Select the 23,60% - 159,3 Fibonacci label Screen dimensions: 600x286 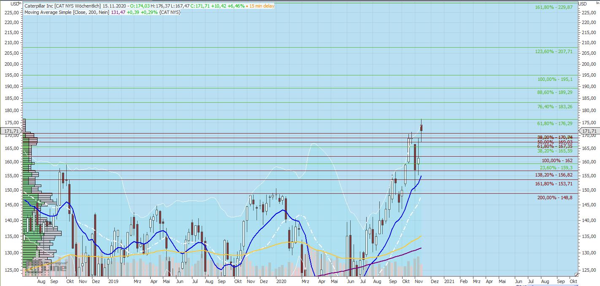[x=556, y=168]
